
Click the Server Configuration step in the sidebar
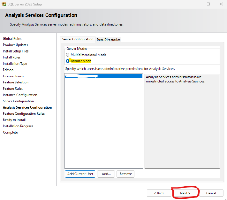click(18, 101)
